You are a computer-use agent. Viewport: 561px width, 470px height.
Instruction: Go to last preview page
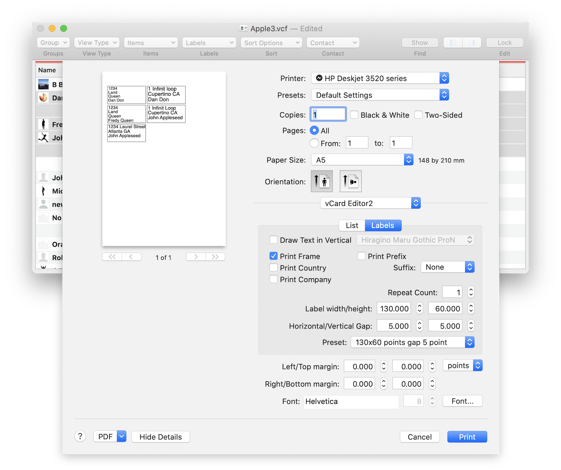tap(215, 257)
